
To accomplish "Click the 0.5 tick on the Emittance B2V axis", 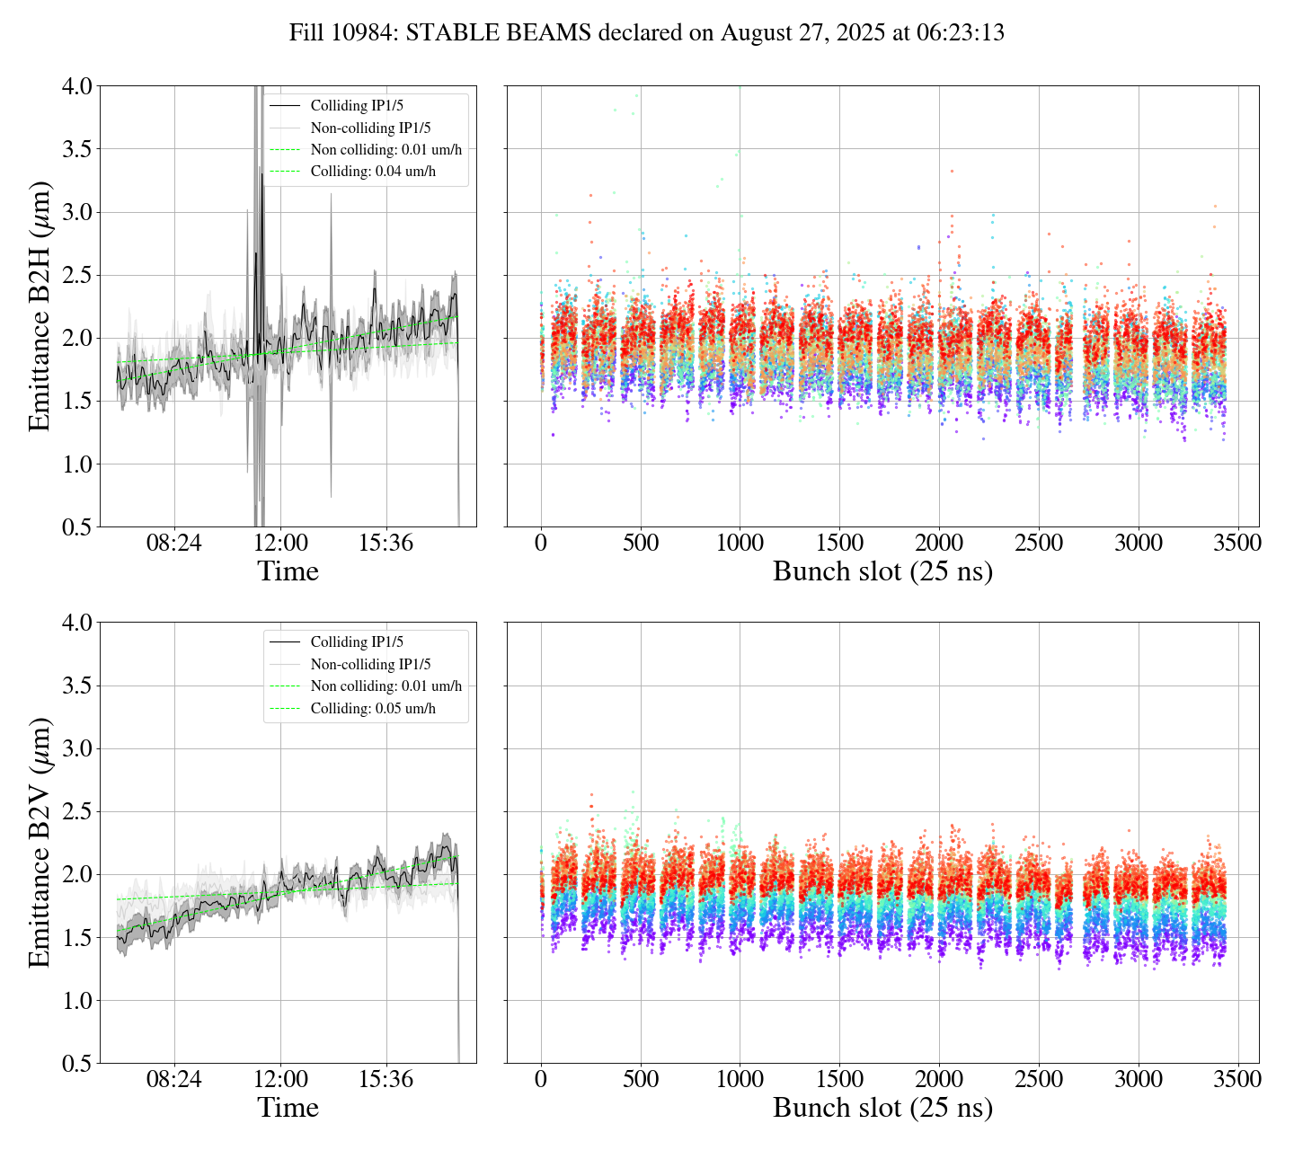I will click(x=76, y=1064).
